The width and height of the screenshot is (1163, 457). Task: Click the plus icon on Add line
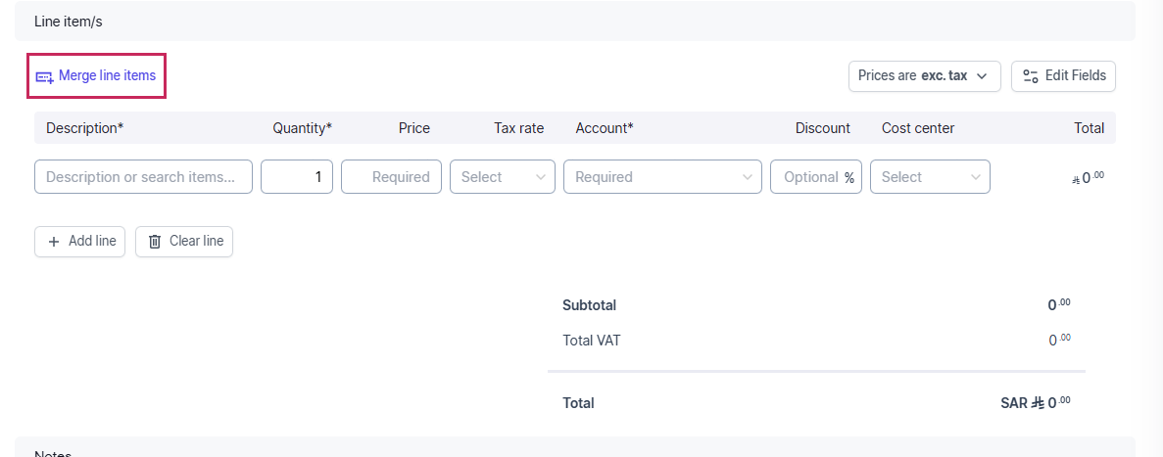click(x=54, y=242)
